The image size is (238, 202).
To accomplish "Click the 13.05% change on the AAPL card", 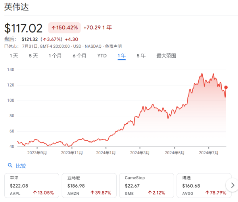I will point(43,193).
